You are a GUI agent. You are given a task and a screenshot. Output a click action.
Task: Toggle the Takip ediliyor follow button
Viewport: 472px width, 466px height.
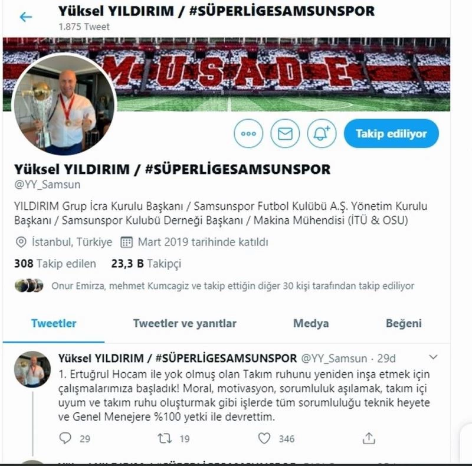tap(391, 133)
